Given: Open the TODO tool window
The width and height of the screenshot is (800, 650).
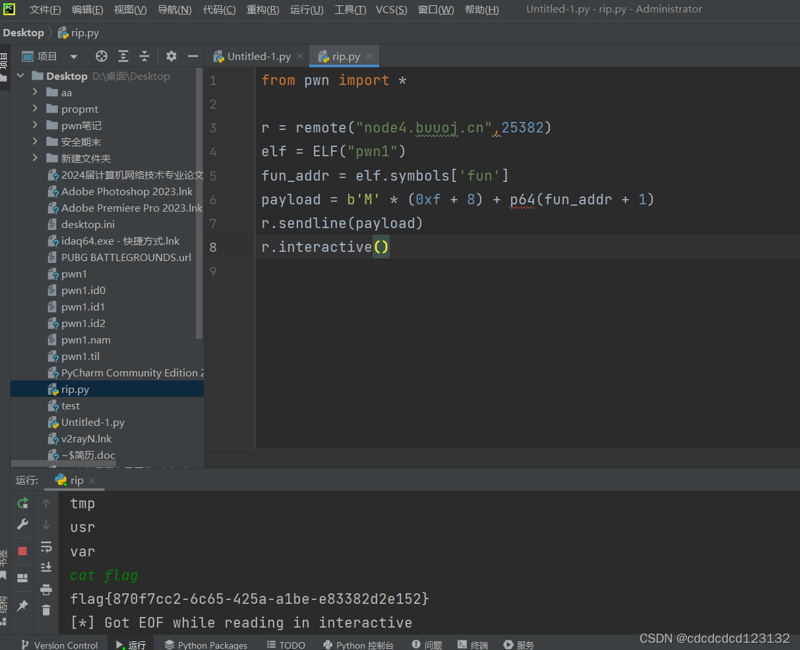Looking at the screenshot, I should [286, 645].
